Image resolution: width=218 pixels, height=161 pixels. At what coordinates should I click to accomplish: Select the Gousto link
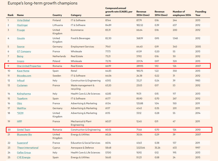point(21,38)
